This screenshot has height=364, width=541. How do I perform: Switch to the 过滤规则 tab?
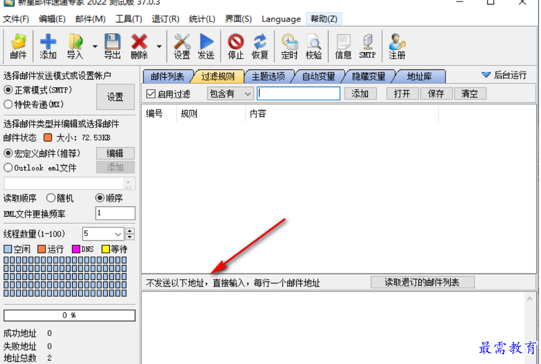point(218,76)
